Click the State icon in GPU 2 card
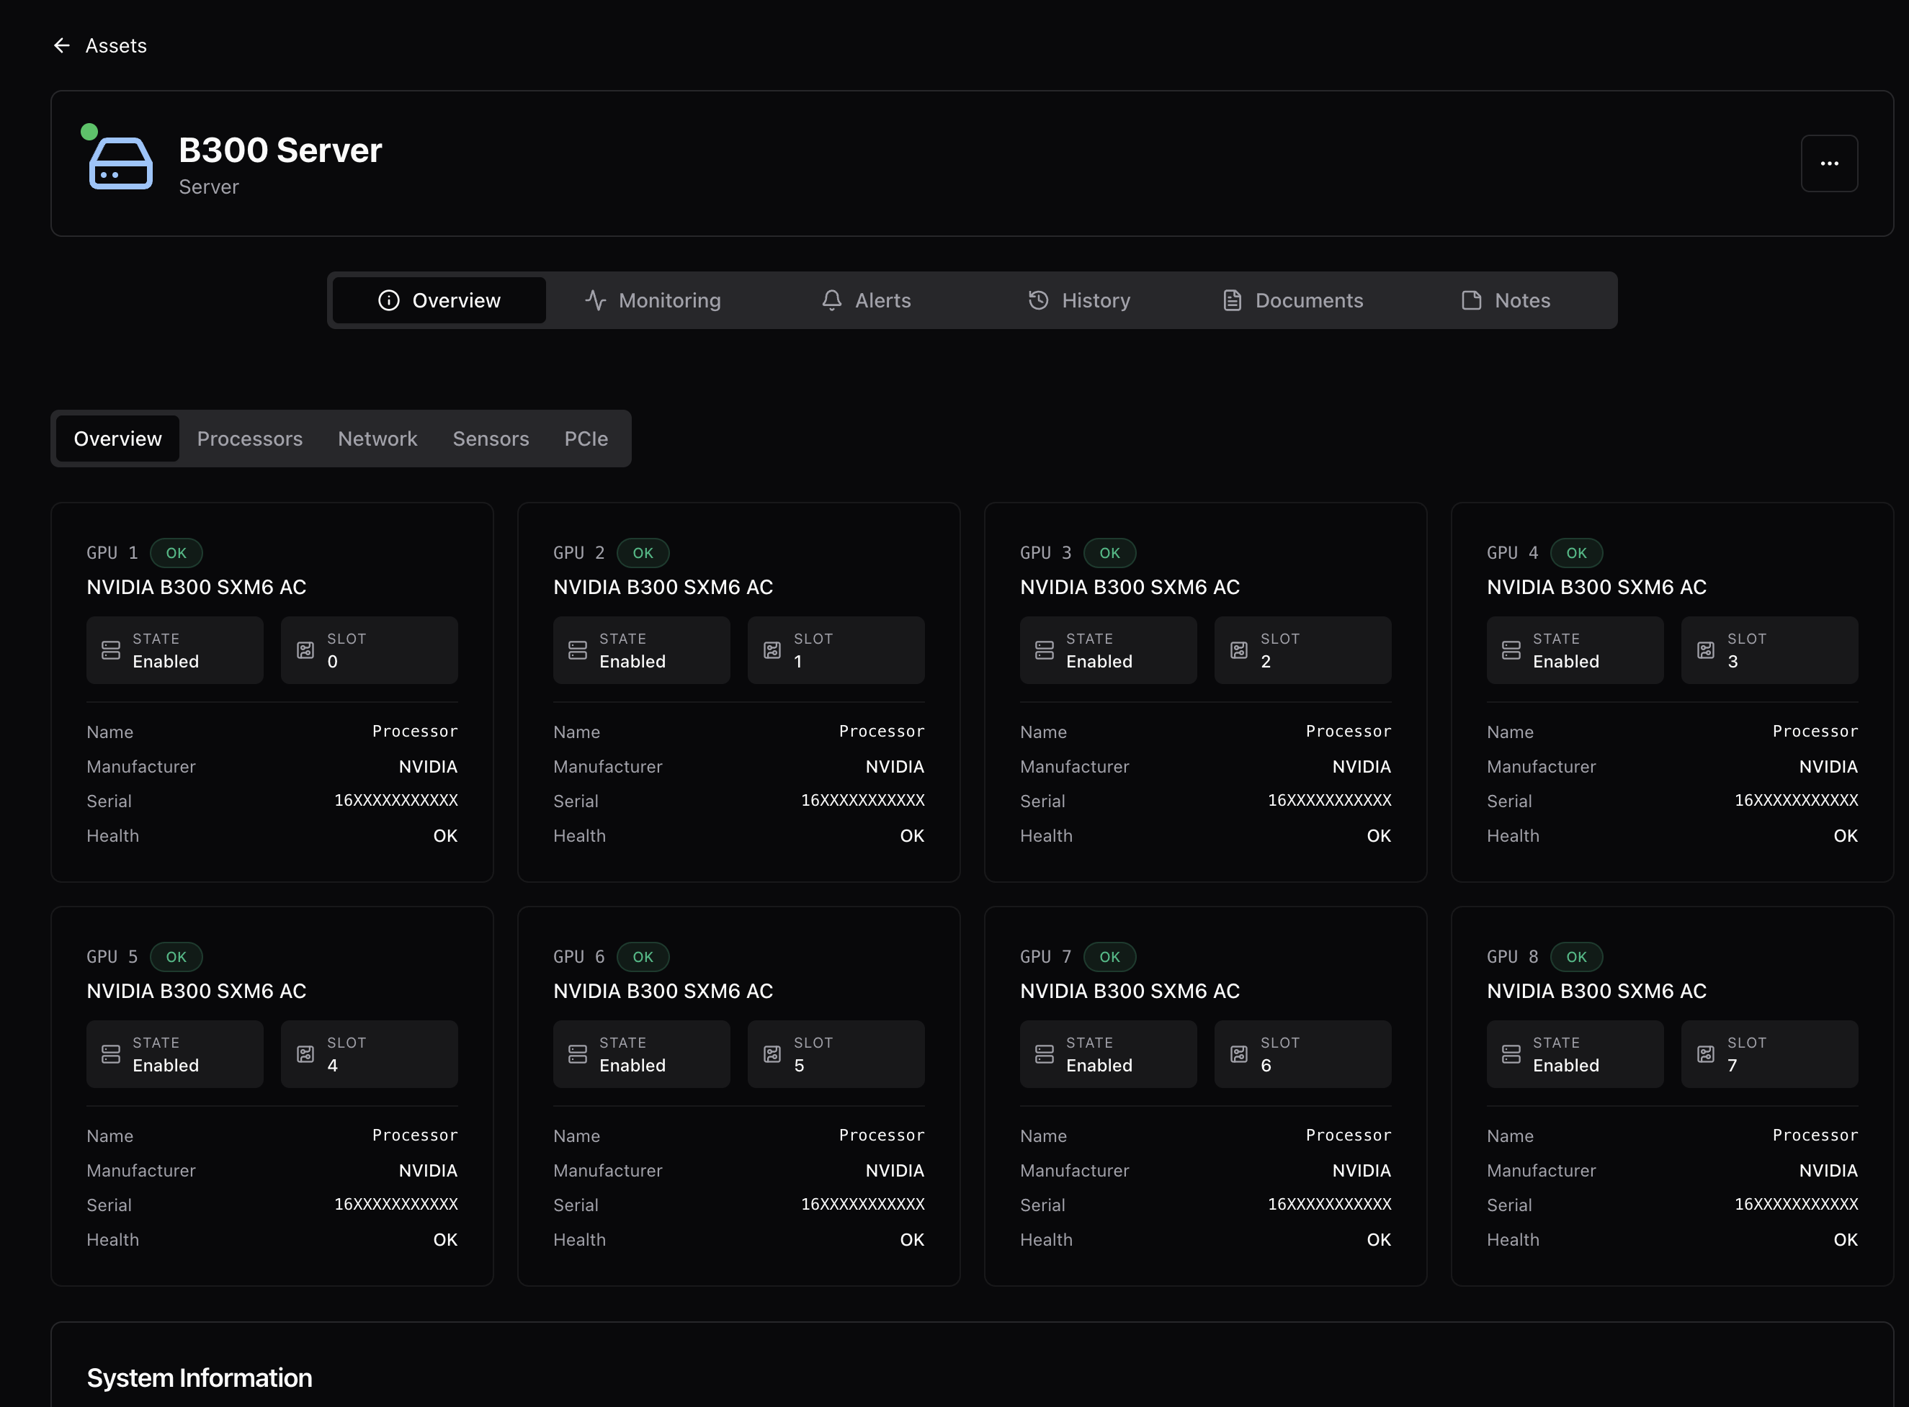 coord(578,649)
